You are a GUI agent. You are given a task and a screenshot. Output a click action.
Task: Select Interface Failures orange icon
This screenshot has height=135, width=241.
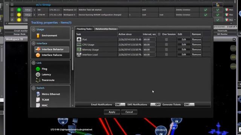click(x=38, y=55)
